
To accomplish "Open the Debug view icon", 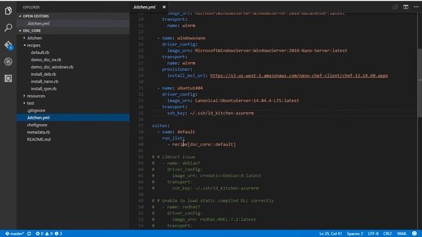I will tap(9, 61).
